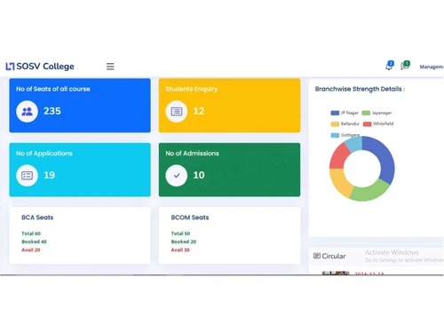Click the green segment of donut chart

[369, 194]
